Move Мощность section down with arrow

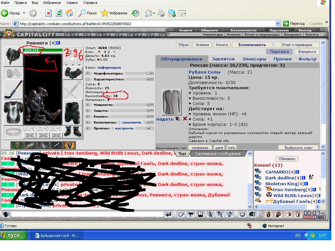click(x=152, y=105)
